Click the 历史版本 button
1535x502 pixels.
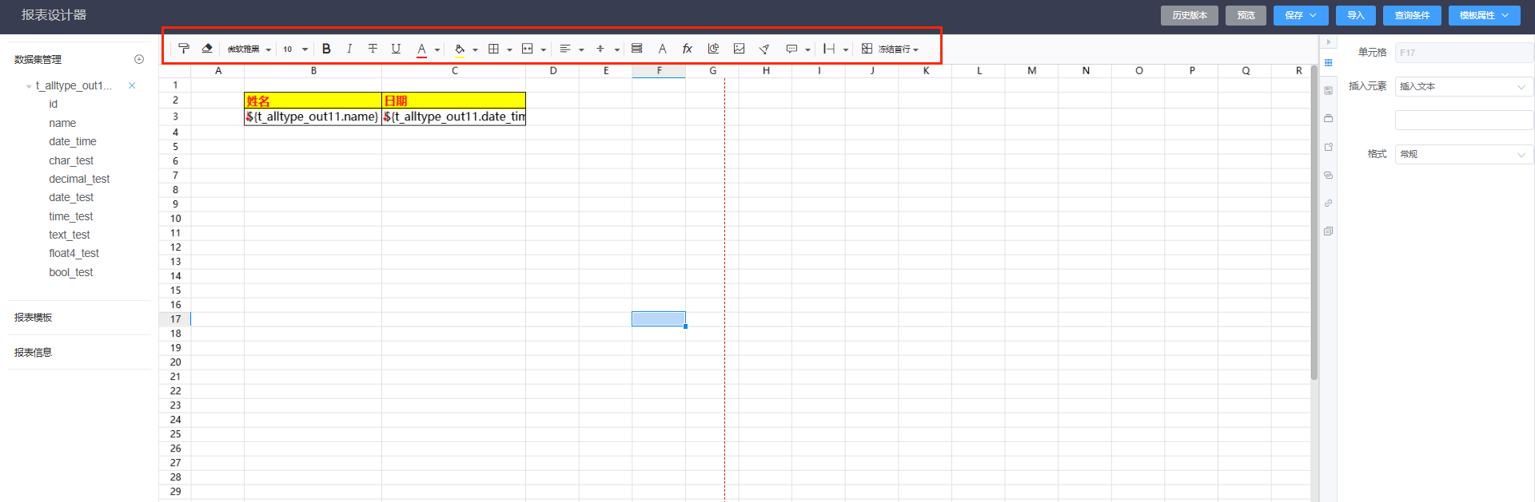[1190, 15]
